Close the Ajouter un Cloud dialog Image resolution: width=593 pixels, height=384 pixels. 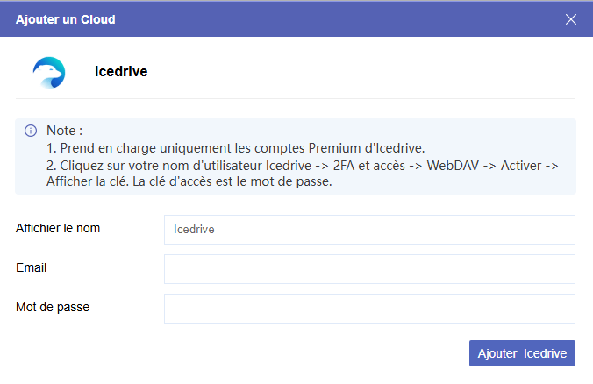tap(571, 18)
